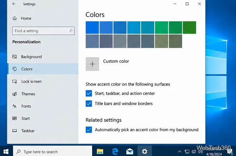Toggle Title bars and window borders checkbox

(x=89, y=103)
